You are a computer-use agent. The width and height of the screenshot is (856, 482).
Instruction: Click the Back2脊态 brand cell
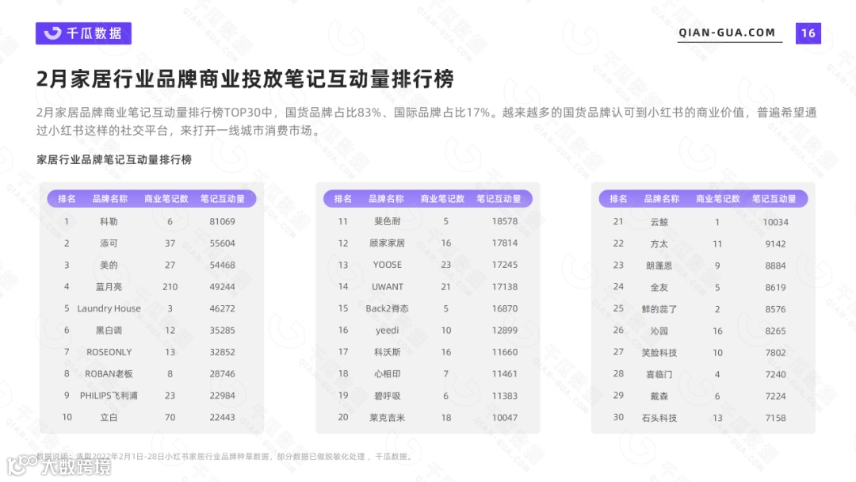tap(387, 308)
